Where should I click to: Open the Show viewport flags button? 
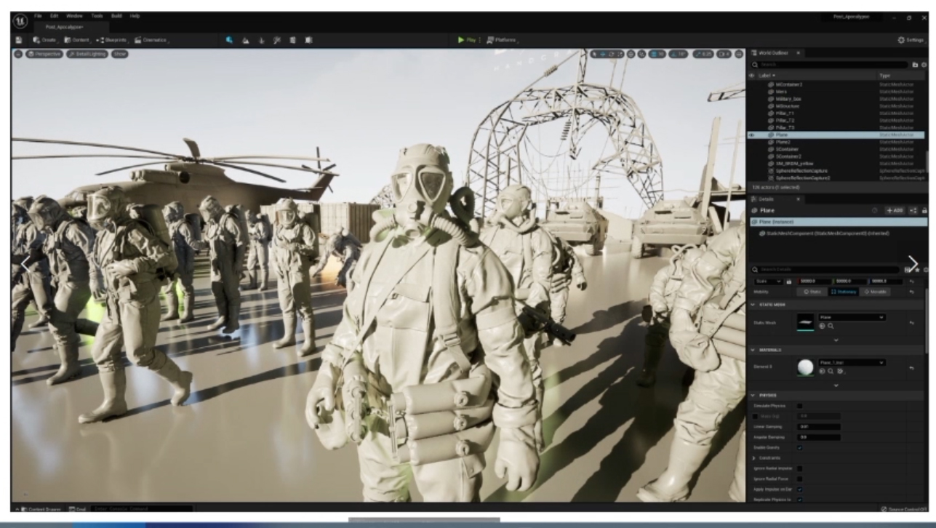click(120, 54)
